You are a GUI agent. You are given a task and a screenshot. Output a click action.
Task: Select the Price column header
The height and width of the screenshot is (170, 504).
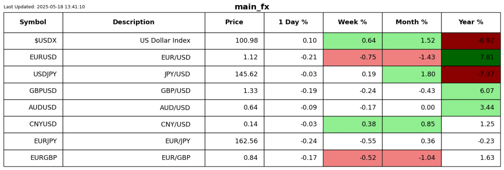tap(234, 22)
